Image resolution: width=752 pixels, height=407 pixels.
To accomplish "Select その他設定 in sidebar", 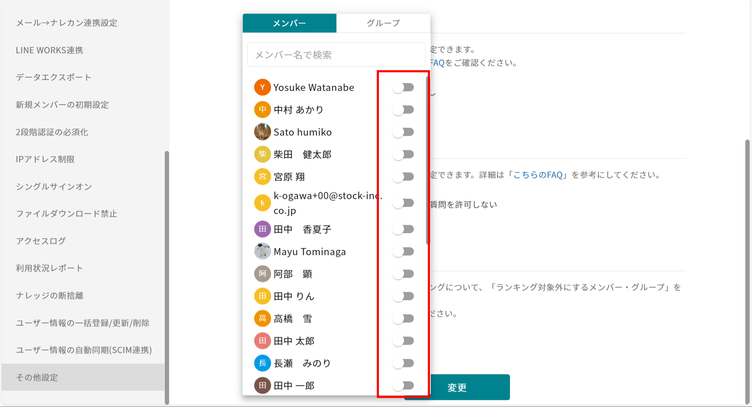I will 83,377.
